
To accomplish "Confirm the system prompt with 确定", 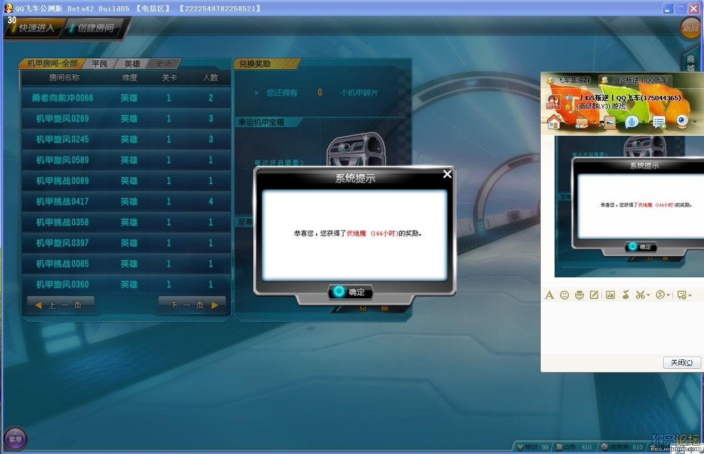I will (x=350, y=292).
